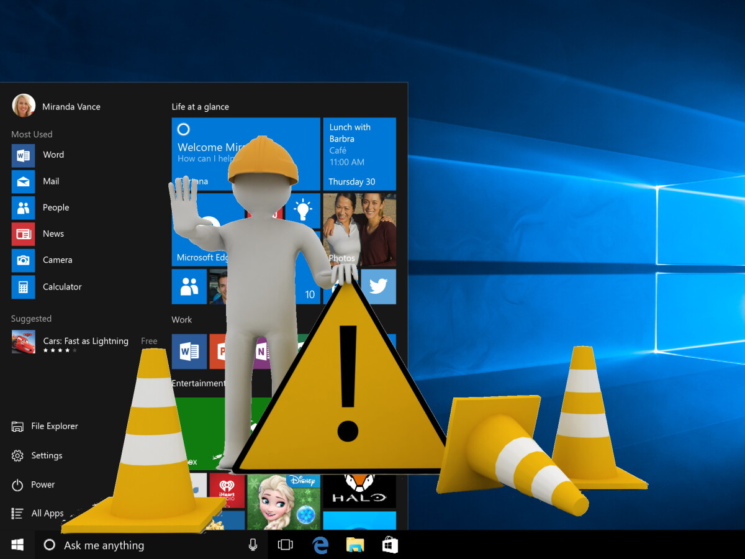Open the All Apps list
The image size is (745, 559).
[x=47, y=513]
